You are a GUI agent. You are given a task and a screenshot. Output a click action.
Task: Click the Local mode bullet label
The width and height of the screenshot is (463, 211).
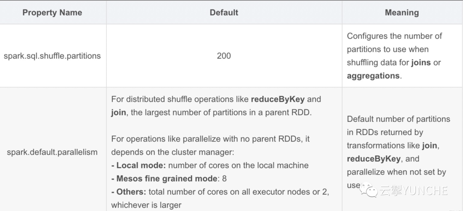tap(141, 165)
